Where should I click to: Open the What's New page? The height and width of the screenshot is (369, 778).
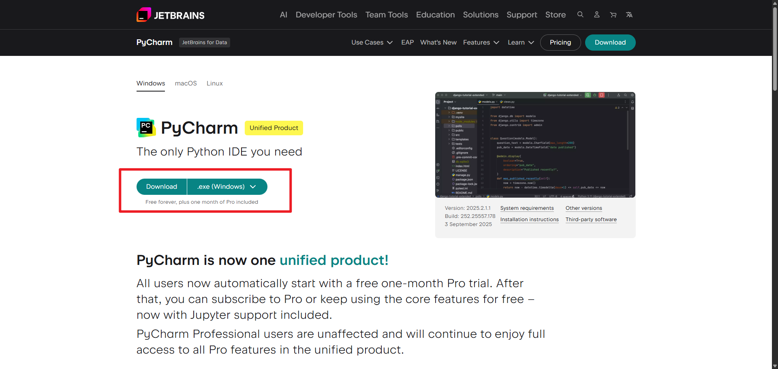[x=438, y=43]
